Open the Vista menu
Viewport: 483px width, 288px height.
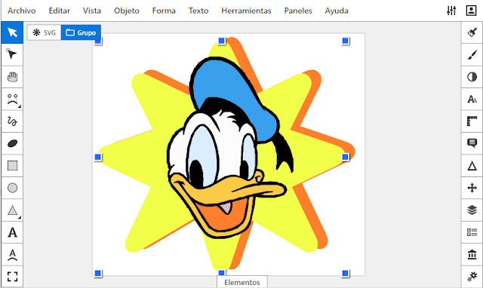click(92, 11)
